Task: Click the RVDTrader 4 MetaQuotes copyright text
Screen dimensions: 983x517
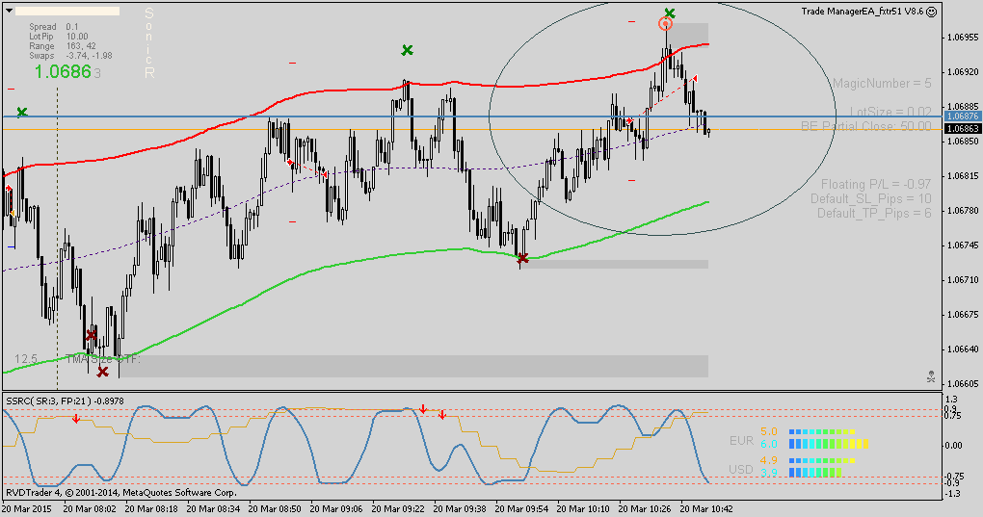Action: 121,493
